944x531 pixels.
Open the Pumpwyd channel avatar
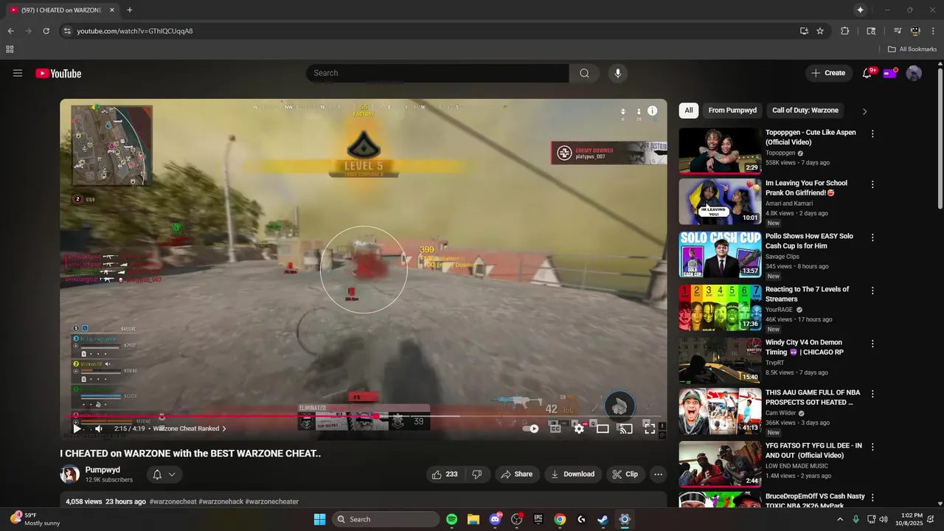click(69, 474)
